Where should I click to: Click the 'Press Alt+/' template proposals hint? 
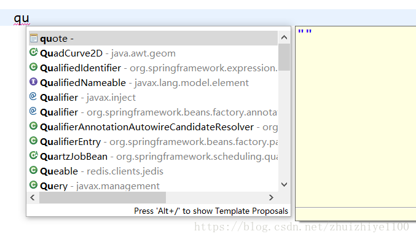[211, 211]
